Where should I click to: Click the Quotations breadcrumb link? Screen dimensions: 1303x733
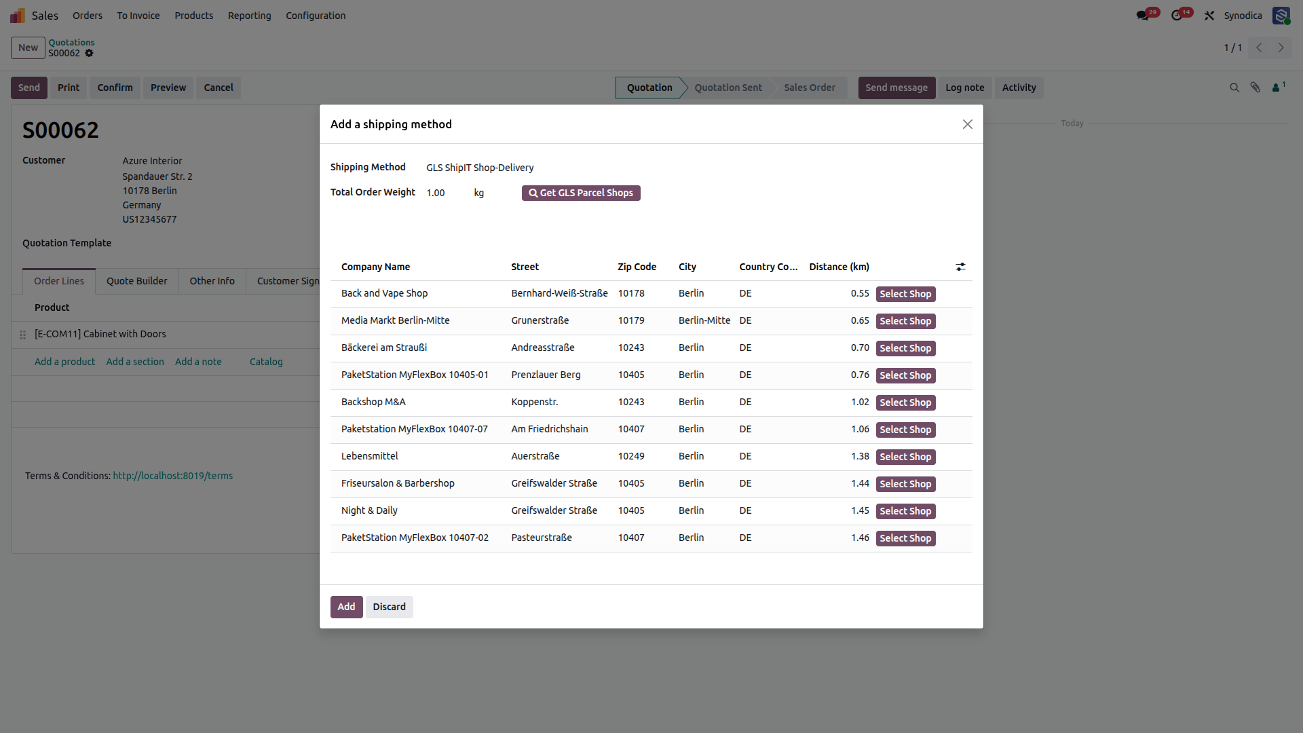click(71, 42)
